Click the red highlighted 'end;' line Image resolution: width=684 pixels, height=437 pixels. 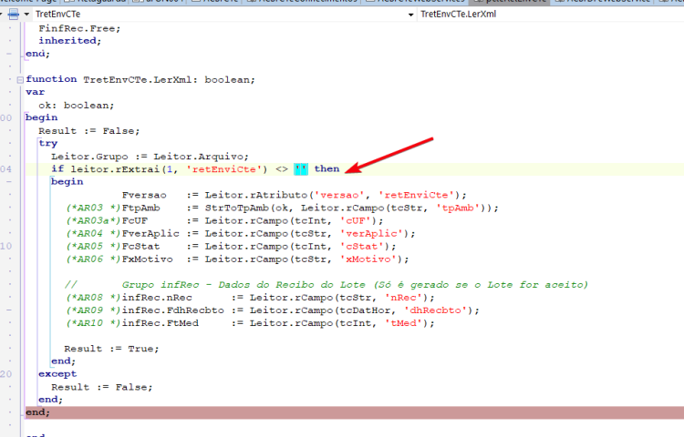pyautogui.click(x=355, y=412)
